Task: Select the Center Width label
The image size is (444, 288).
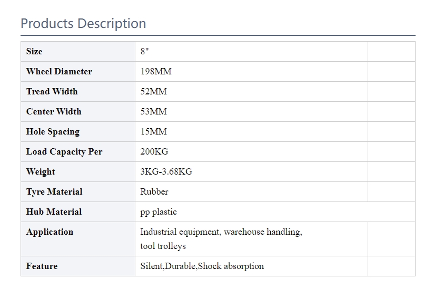Action: [54, 112]
